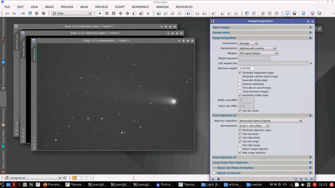Enable Generate drizzle data checkbox
Image resolution: width=335 pixels, height=188 pixels.
tap(240, 80)
